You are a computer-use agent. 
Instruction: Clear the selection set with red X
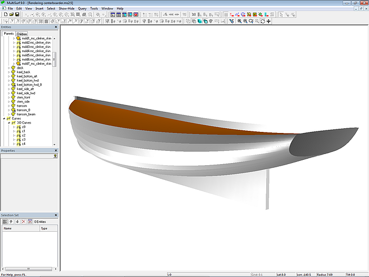click(23, 222)
